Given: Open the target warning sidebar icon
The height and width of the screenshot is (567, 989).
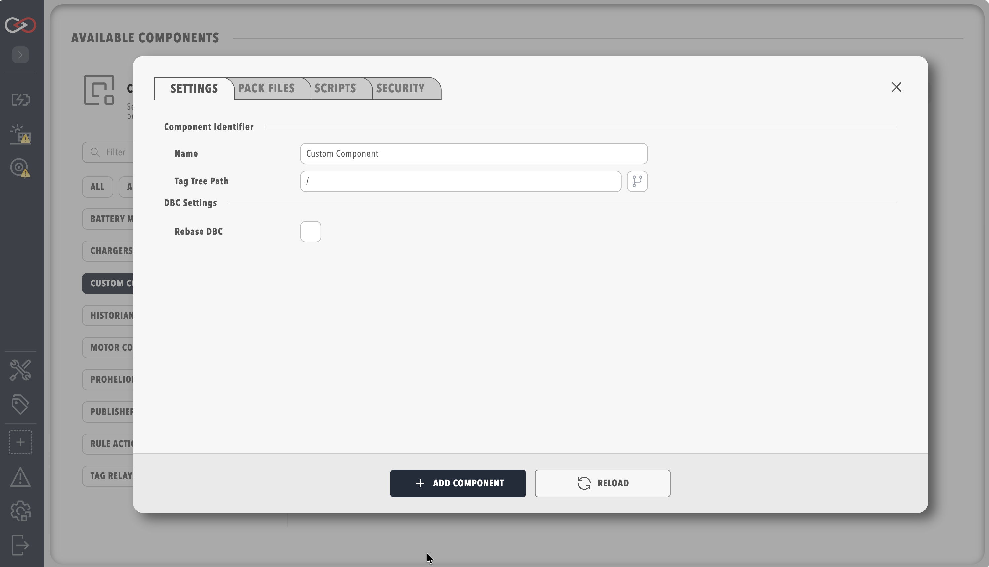Looking at the screenshot, I should point(20,168).
